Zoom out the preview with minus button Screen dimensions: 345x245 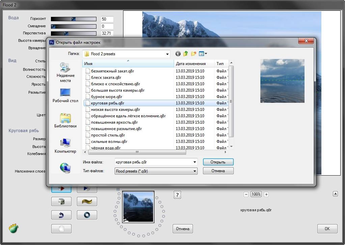pos(246,194)
